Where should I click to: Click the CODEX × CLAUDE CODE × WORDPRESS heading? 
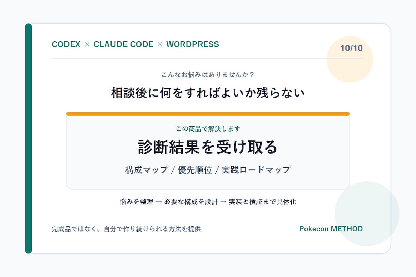coord(135,44)
